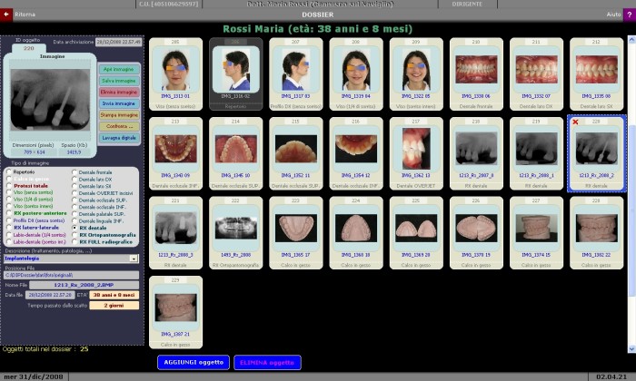Open the Descrizione dropdown showing Implantologia
The image size is (636, 381).
click(x=134, y=259)
